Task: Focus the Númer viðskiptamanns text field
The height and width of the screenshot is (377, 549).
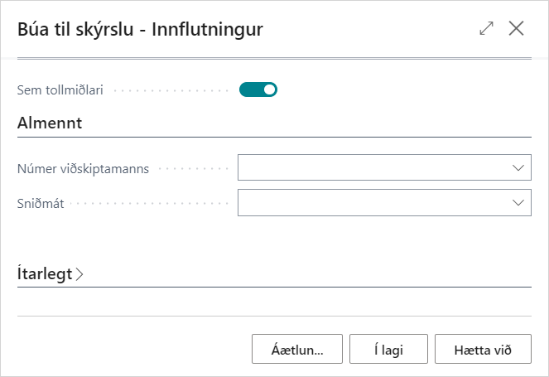Action: click(373, 167)
